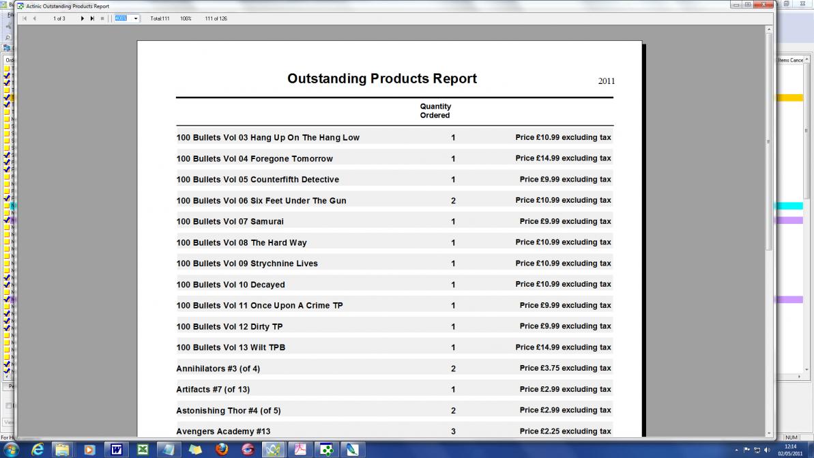814x458 pixels.
Task: Open Microsoft Word from the taskbar
Action: click(x=116, y=450)
